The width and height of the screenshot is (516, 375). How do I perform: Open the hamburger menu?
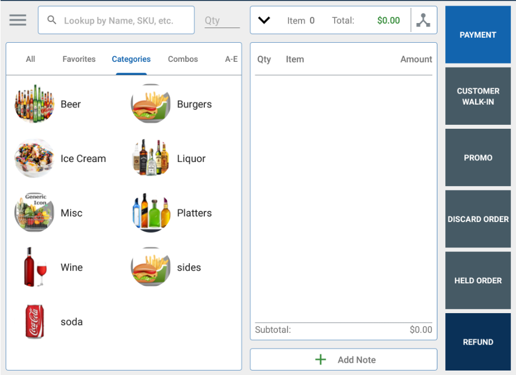[x=18, y=20]
